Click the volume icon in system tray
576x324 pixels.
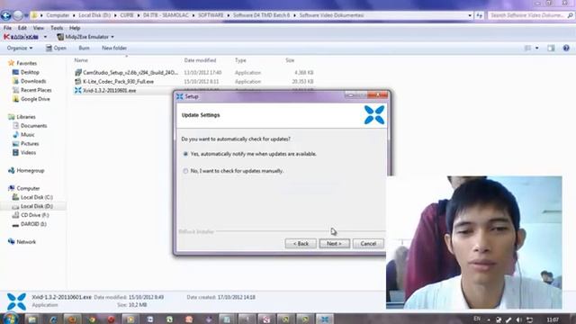(x=518, y=319)
